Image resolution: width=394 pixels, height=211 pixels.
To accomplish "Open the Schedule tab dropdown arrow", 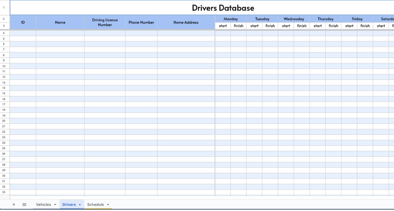I will click(x=107, y=204).
